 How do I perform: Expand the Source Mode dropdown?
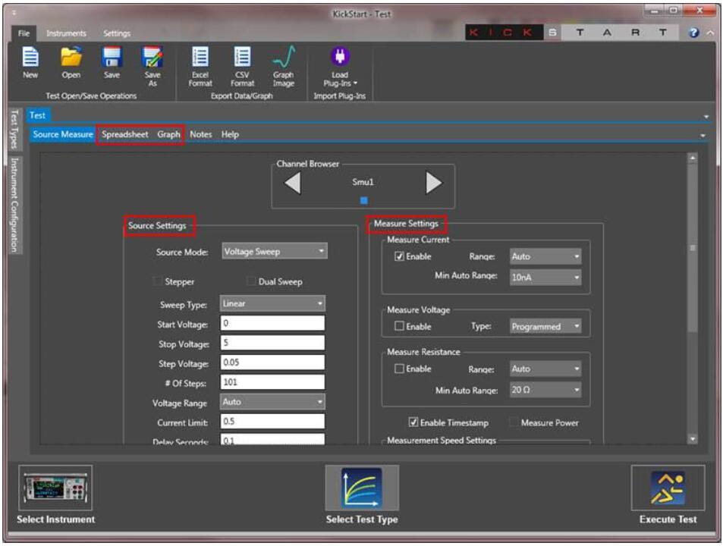(x=275, y=252)
